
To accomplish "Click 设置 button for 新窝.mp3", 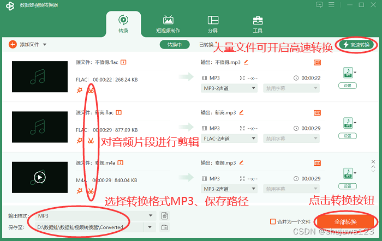I will (348, 136).
